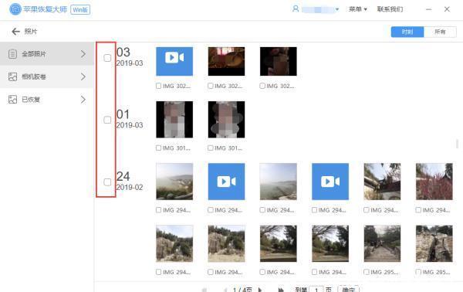Screen dimensions: 463x292
Task: Tick the checkbox of the rocky crevice photo IMG 295
Action: click(x=418, y=272)
